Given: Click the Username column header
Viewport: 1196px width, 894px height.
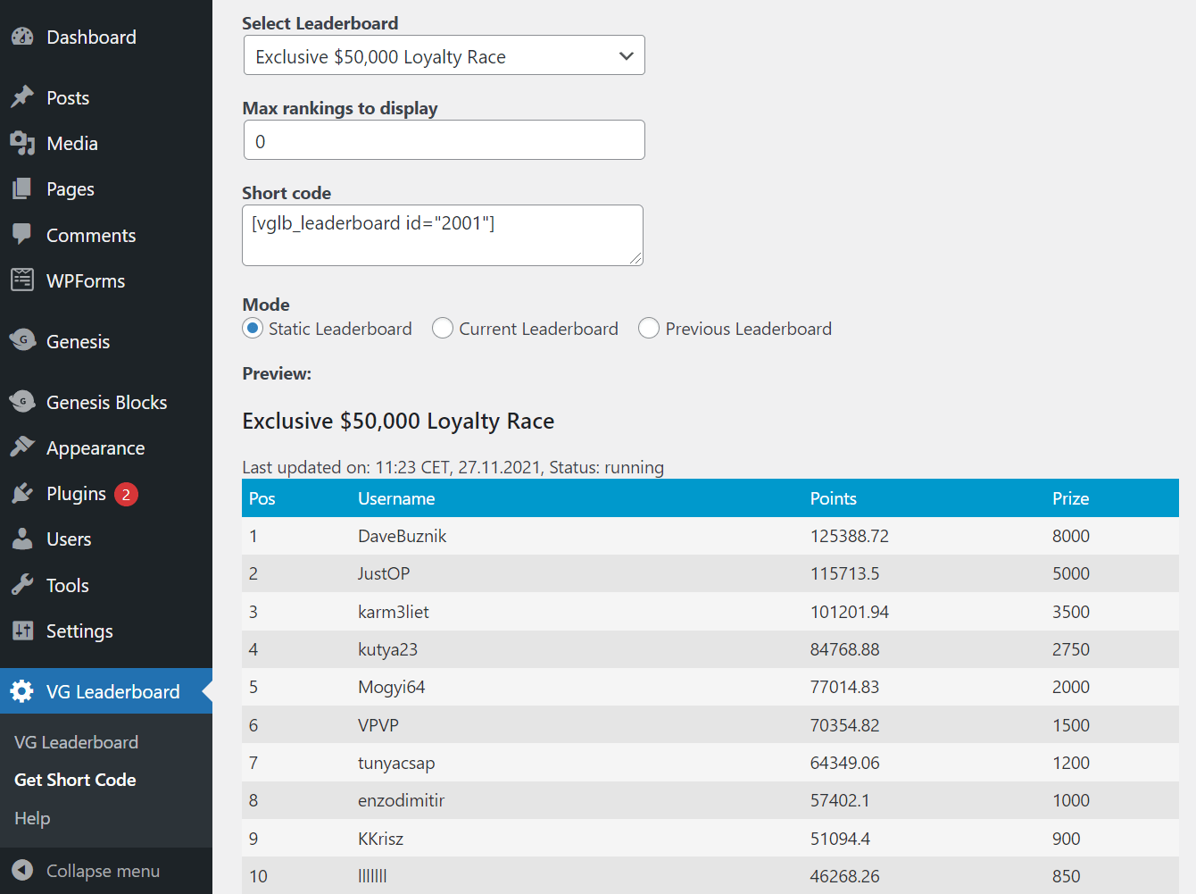Looking at the screenshot, I should pos(396,498).
